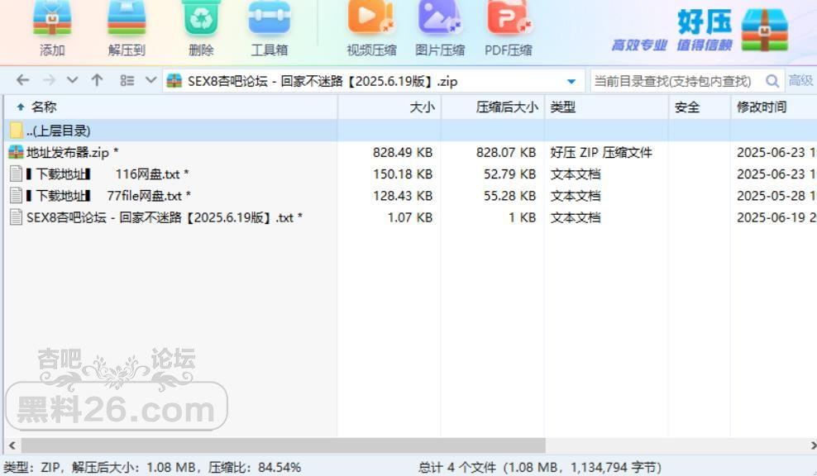Sort by the 名称 column header

(x=170, y=107)
